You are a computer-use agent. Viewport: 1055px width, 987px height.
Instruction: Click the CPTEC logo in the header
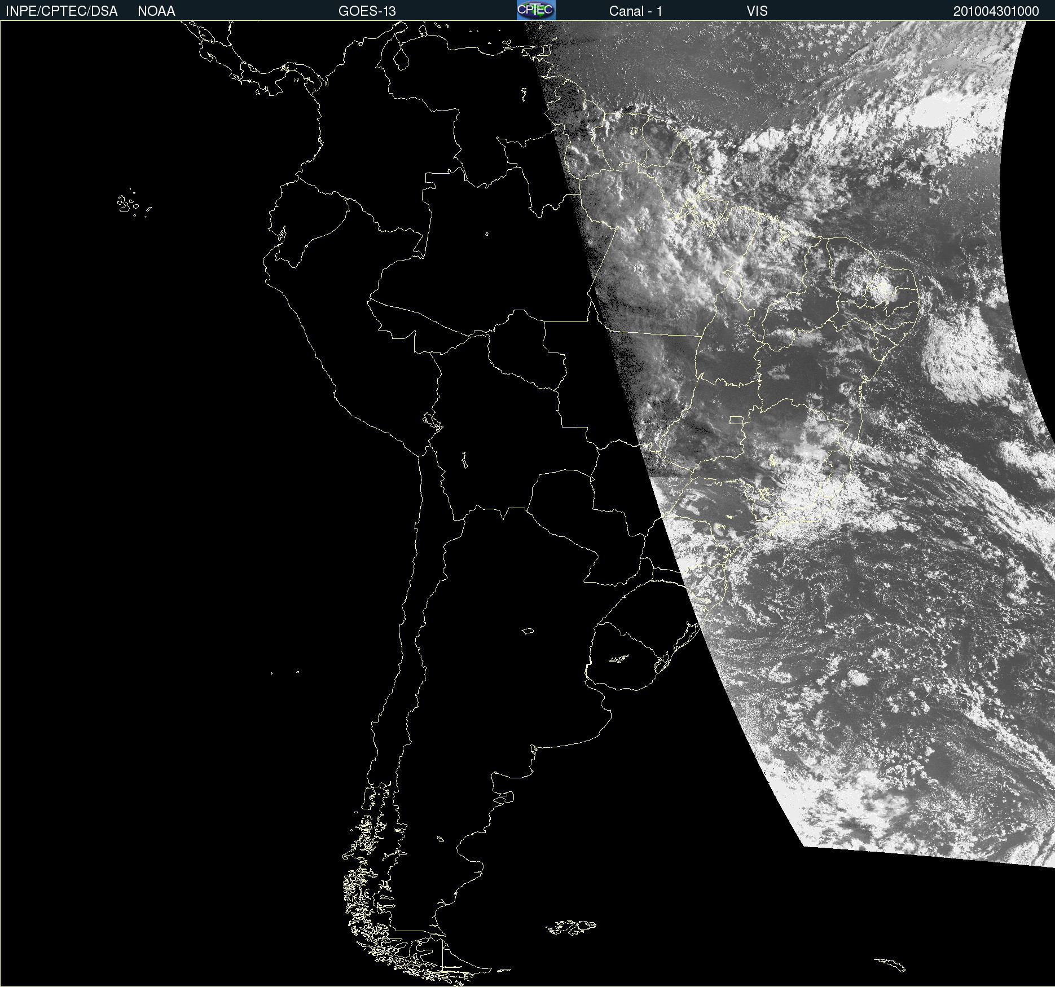(536, 10)
